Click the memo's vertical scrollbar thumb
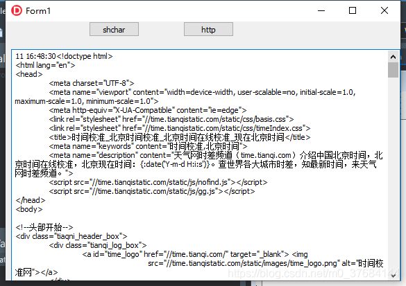Image resolution: width=406 pixels, height=286 pixels. [x=393, y=70]
